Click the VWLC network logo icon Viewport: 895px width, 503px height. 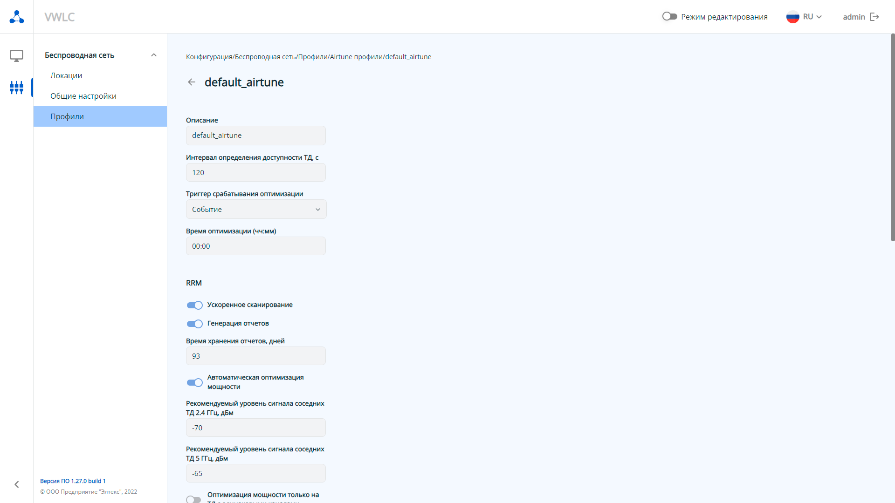click(x=17, y=17)
